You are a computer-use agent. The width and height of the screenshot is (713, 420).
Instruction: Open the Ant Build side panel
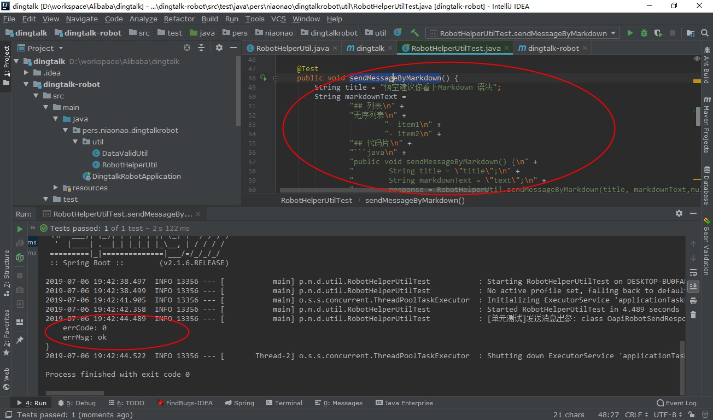pyautogui.click(x=706, y=66)
